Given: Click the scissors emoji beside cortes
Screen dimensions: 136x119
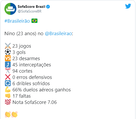Looking at the screenshot, I should [8, 71].
